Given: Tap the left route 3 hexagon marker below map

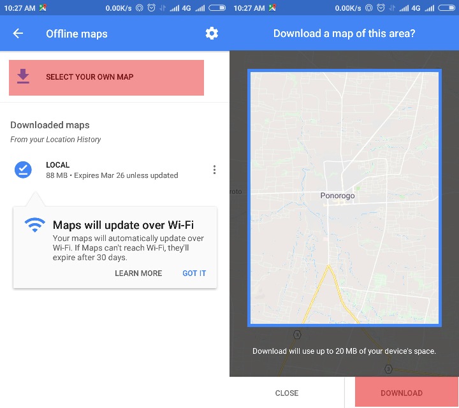Looking at the screenshot, I should [297, 335].
